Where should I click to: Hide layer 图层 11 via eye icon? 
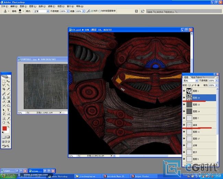coord(184,132)
